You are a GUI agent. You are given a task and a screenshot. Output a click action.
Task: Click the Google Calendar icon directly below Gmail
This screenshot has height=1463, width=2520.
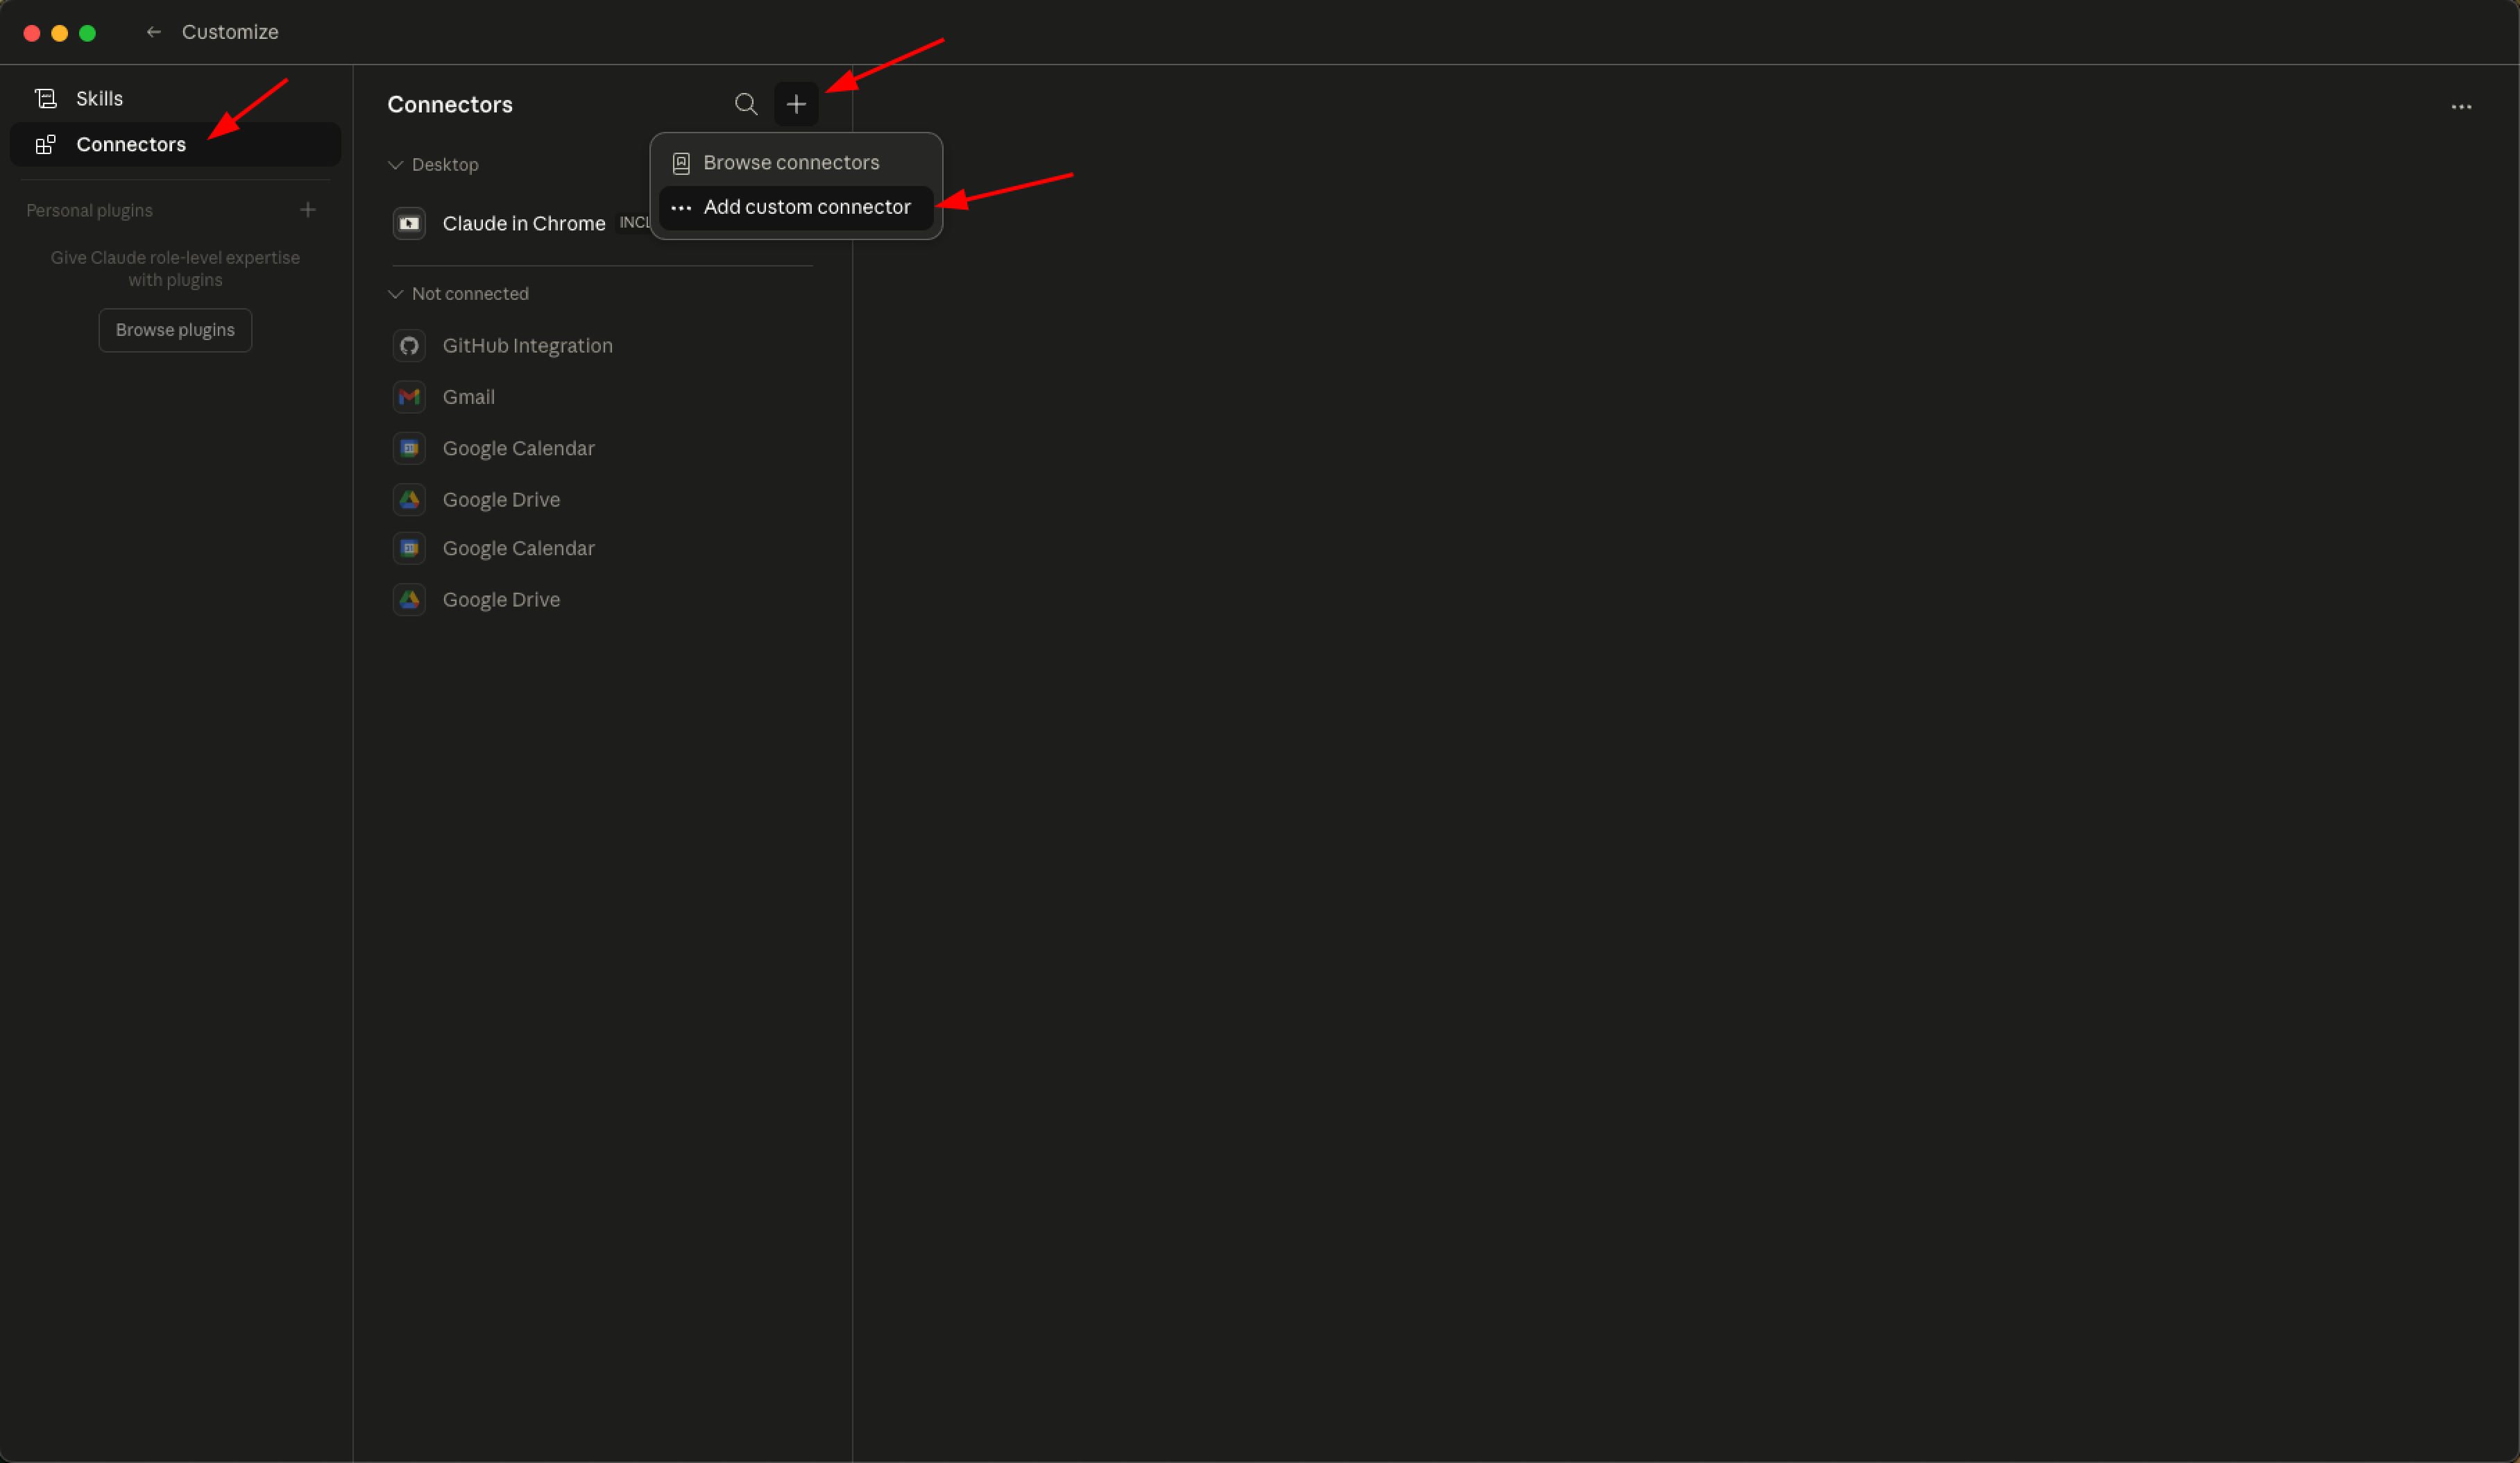click(x=409, y=448)
